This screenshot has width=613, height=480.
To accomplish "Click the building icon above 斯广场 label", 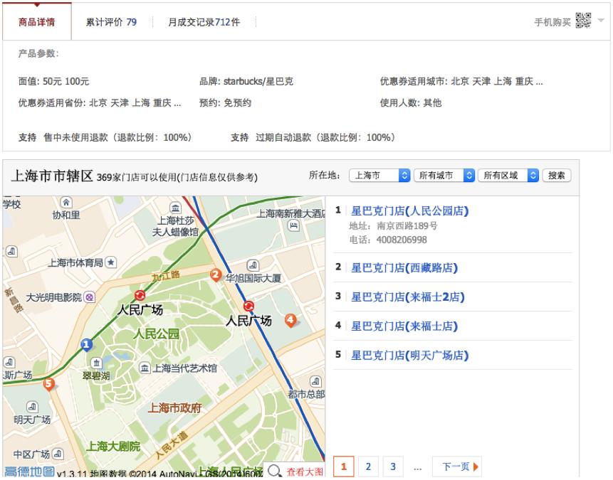I will pos(9,363).
